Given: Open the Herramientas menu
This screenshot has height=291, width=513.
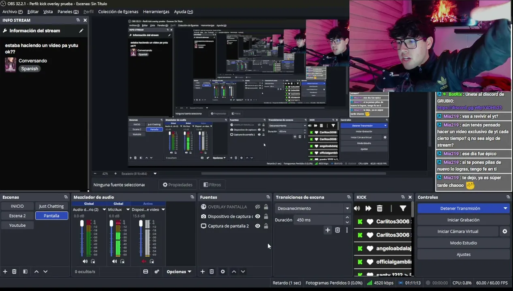Looking at the screenshot, I should [x=156, y=12].
